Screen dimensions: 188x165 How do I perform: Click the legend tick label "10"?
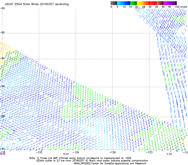[x=124, y=7]
